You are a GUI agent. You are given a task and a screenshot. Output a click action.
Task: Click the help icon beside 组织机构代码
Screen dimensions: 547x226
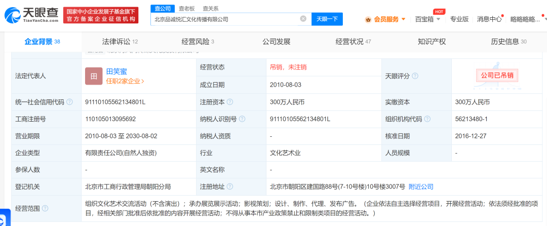(427, 119)
